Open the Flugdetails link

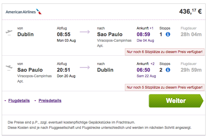[19, 101]
